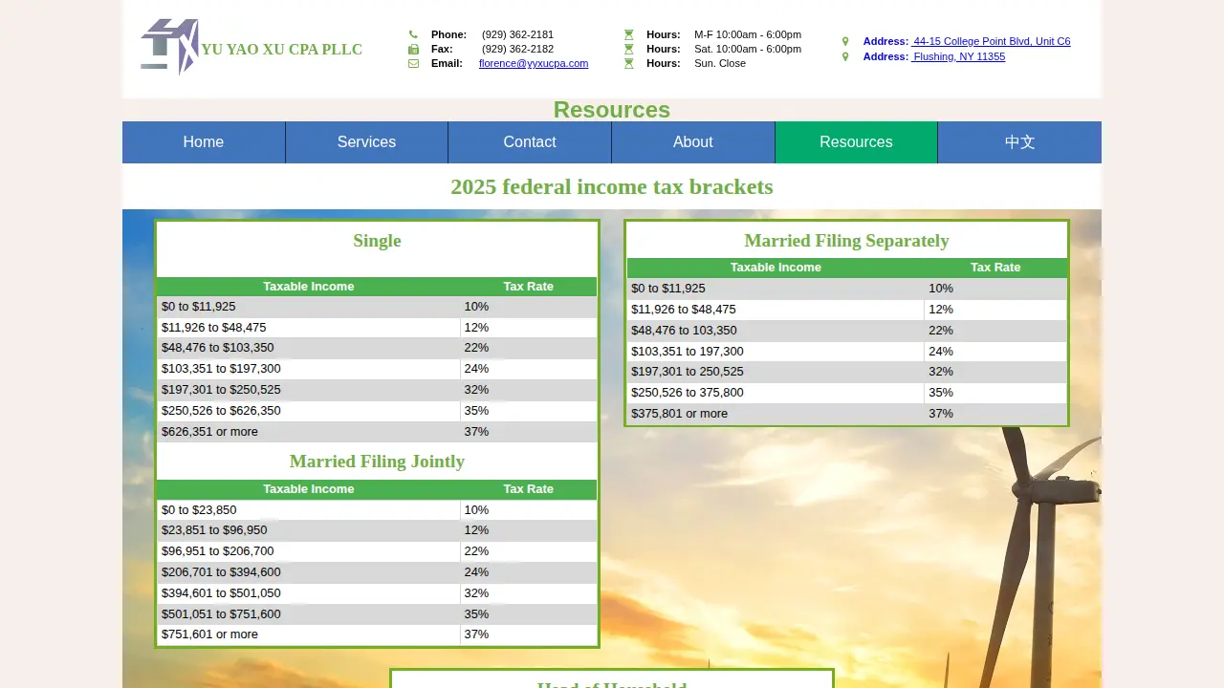The width and height of the screenshot is (1224, 688).
Task: Navigate to the About page
Action: coord(693,142)
